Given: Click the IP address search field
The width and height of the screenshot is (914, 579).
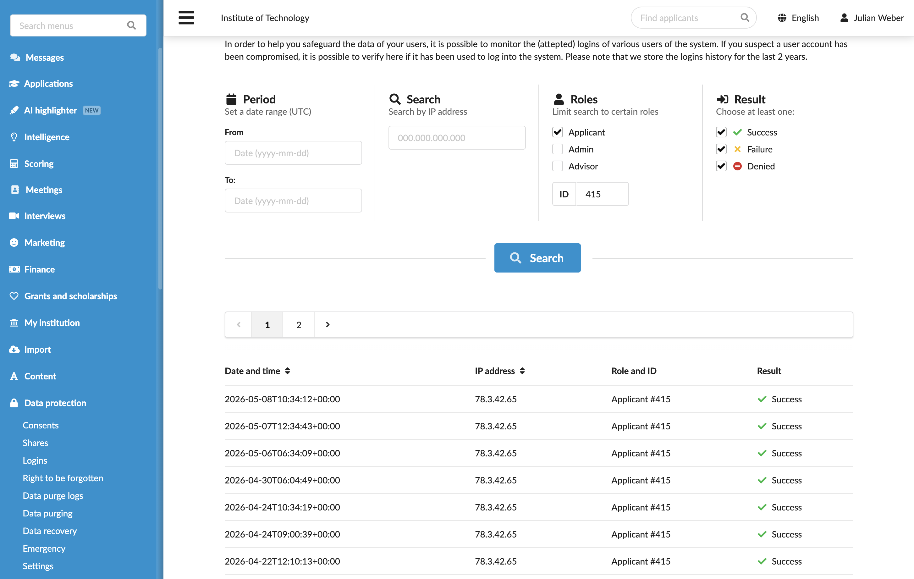Looking at the screenshot, I should pos(457,137).
